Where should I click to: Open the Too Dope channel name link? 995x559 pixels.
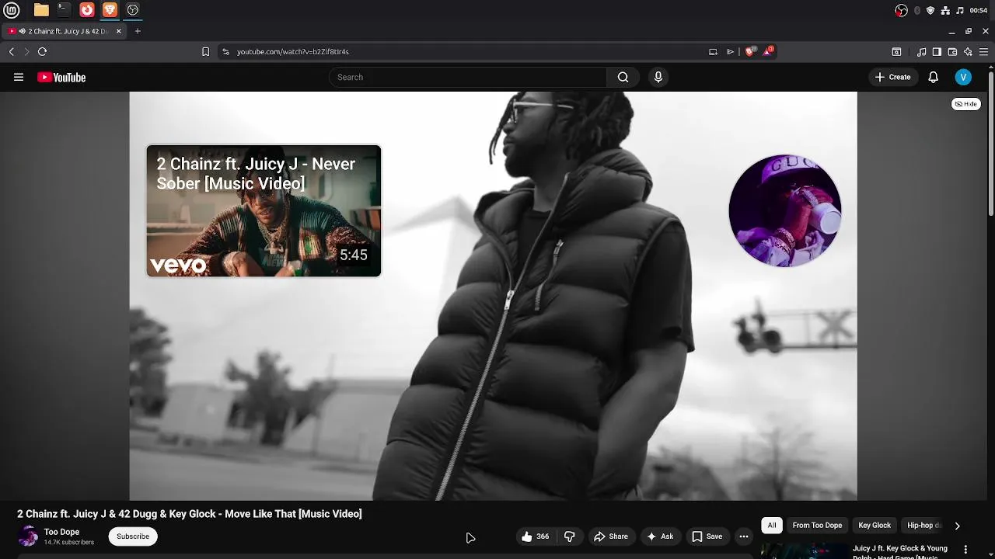[x=61, y=532]
